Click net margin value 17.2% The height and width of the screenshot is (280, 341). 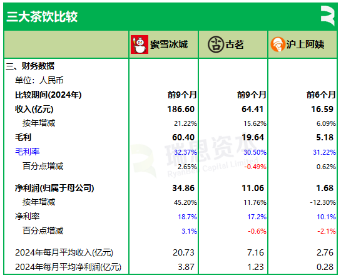pyautogui.click(x=257, y=217)
